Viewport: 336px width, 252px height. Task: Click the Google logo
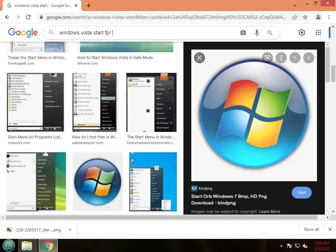point(23,32)
